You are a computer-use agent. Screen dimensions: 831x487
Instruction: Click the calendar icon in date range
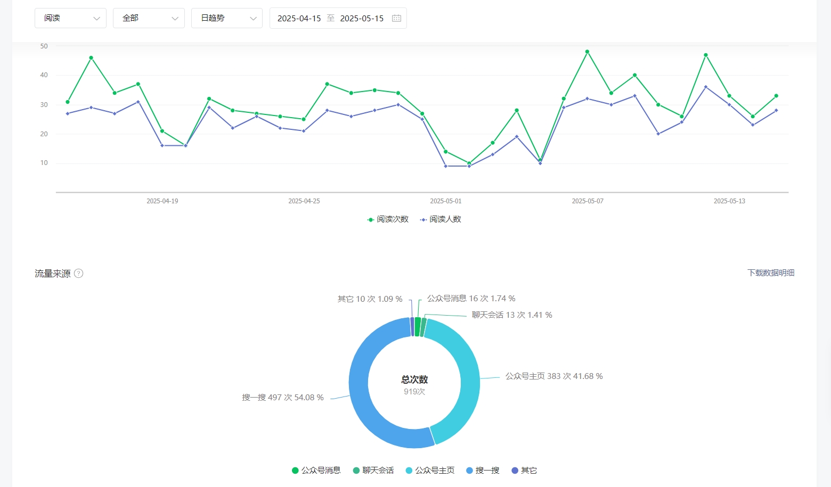pyautogui.click(x=396, y=18)
